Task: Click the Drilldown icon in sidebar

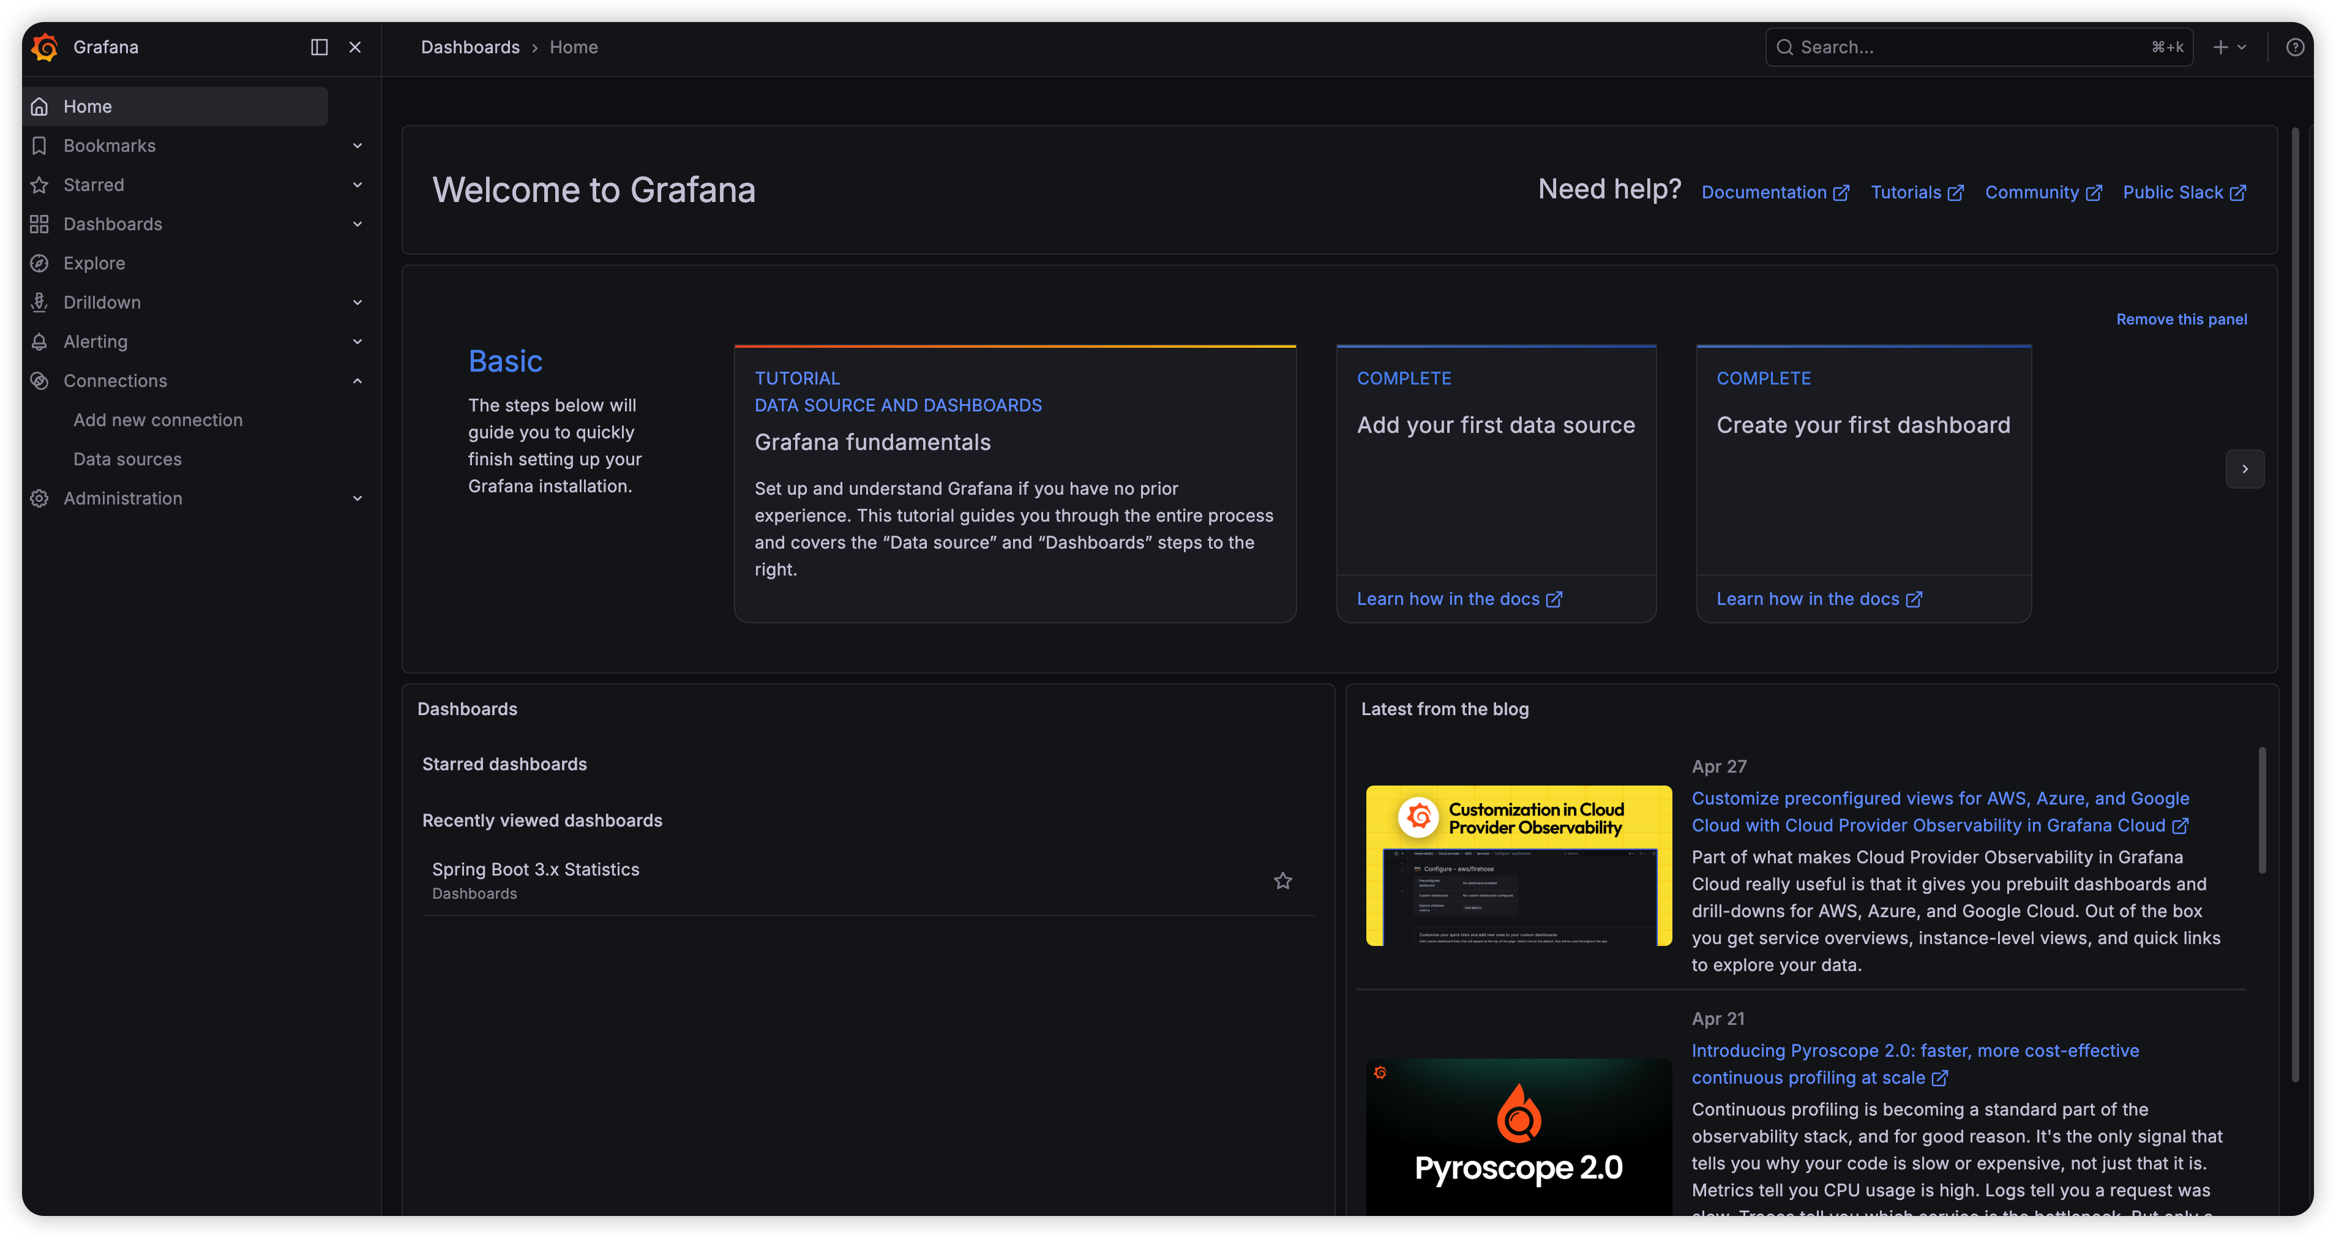Action: coord(39,302)
